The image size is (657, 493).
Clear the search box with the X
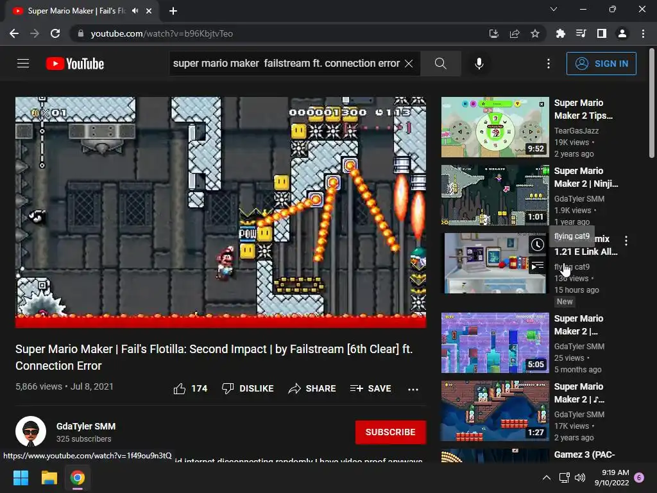[x=409, y=64]
